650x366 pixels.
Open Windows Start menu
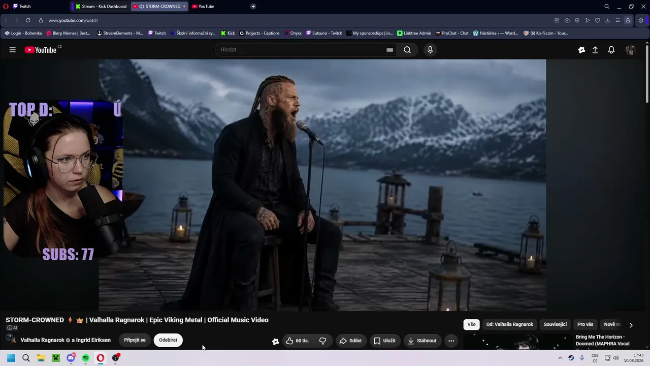coord(11,358)
